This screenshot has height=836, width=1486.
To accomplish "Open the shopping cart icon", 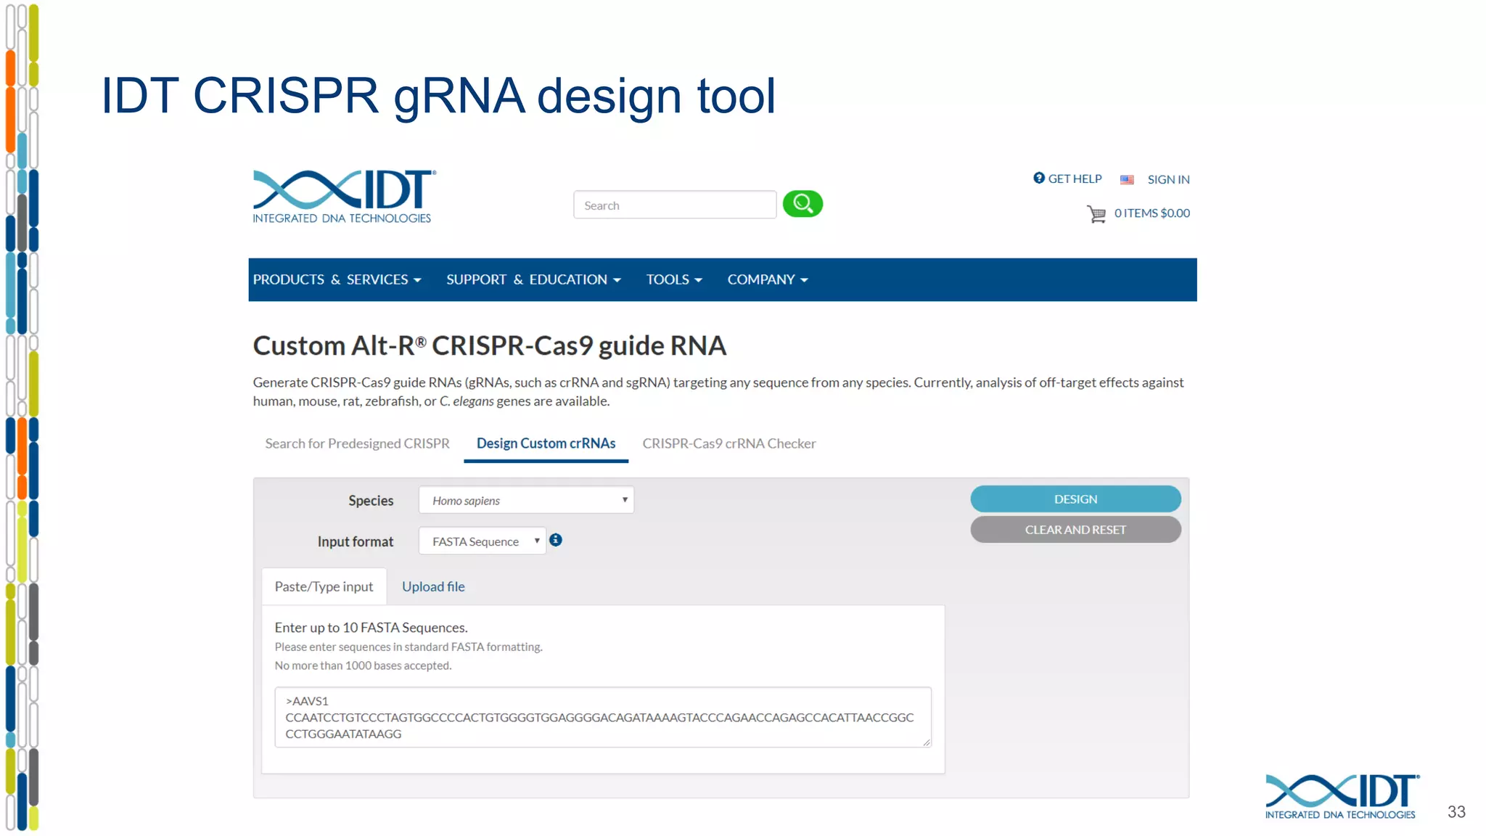I will pyautogui.click(x=1096, y=213).
